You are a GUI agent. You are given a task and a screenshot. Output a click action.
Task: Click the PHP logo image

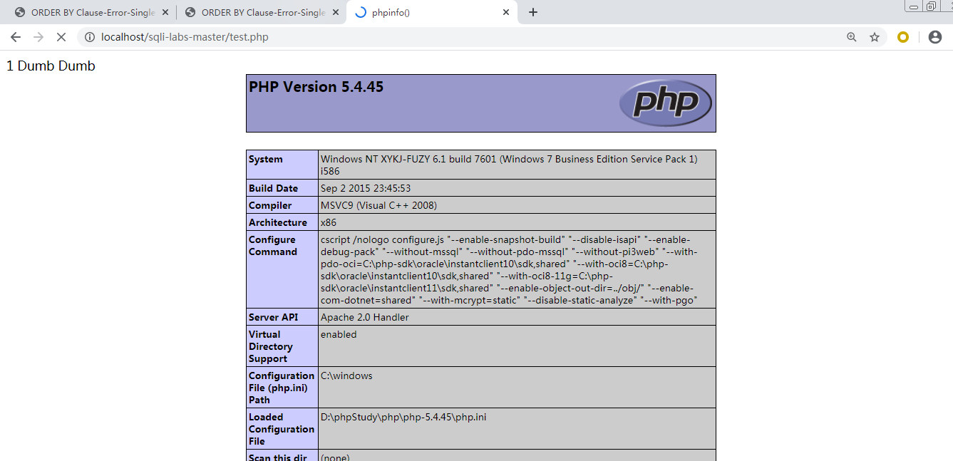[x=666, y=103]
